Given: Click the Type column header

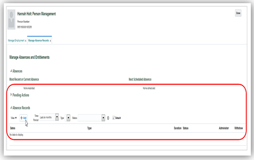Looking at the screenshot, I should (90, 128).
